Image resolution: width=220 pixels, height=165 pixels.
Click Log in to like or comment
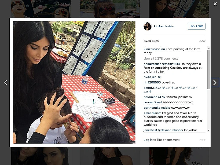[162, 140]
